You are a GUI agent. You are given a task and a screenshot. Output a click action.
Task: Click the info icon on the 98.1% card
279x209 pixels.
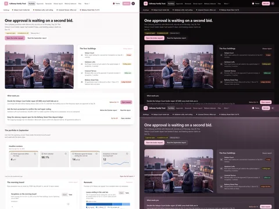tap(66, 154)
